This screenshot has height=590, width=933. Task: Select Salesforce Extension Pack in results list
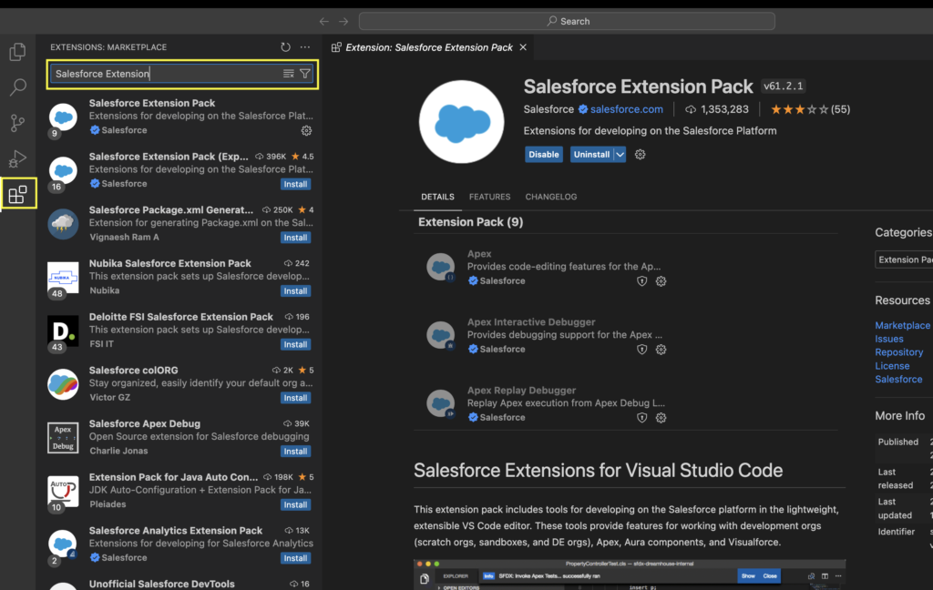click(180, 117)
